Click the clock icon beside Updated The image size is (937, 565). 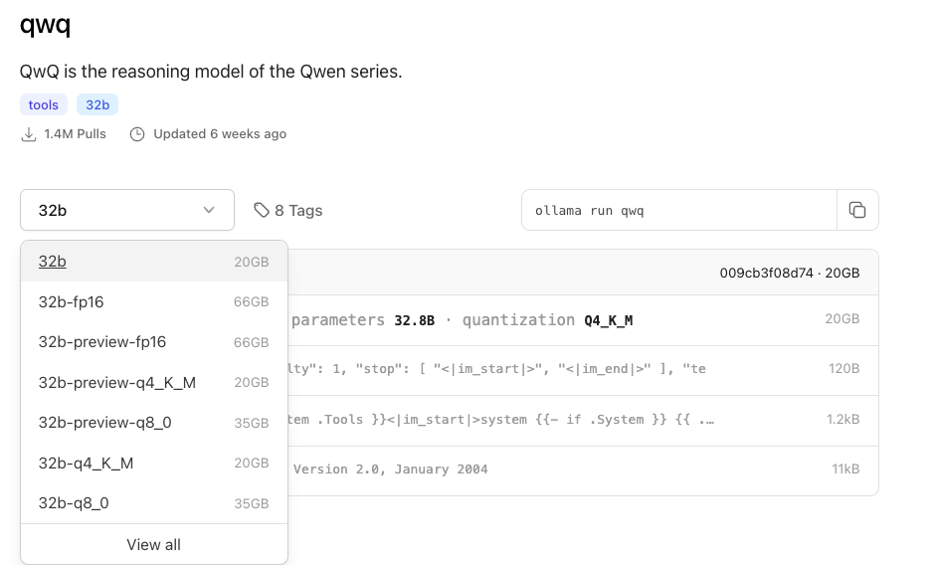[x=137, y=134]
